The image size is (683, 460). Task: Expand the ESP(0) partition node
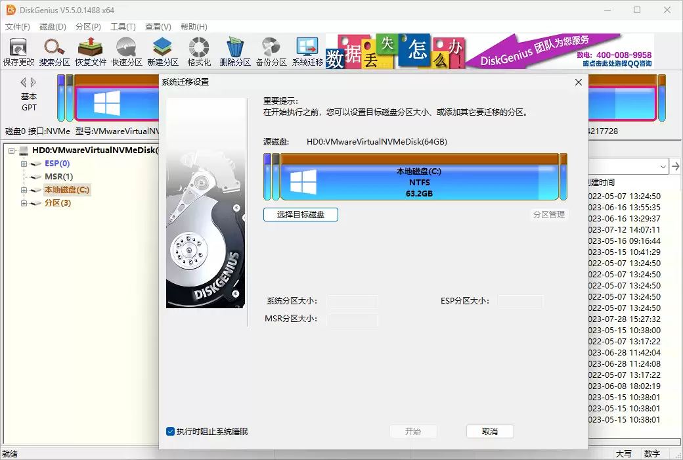point(24,164)
